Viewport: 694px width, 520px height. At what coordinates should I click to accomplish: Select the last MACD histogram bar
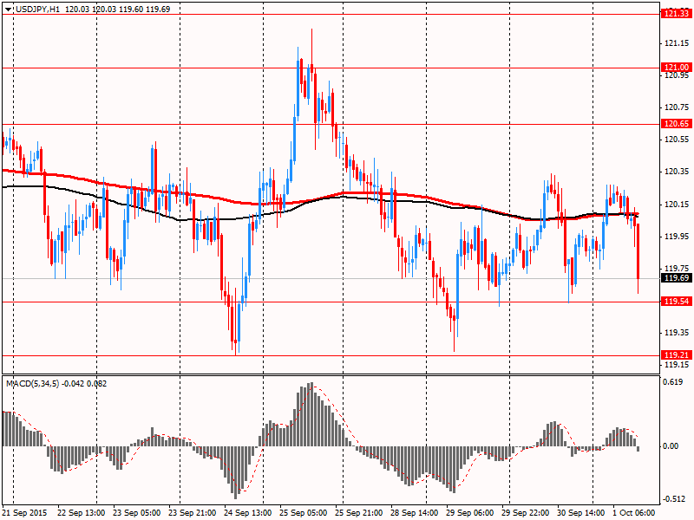[x=638, y=449]
